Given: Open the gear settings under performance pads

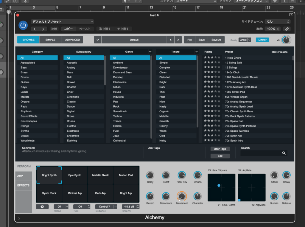Looking at the screenshot, I should click(42, 206).
